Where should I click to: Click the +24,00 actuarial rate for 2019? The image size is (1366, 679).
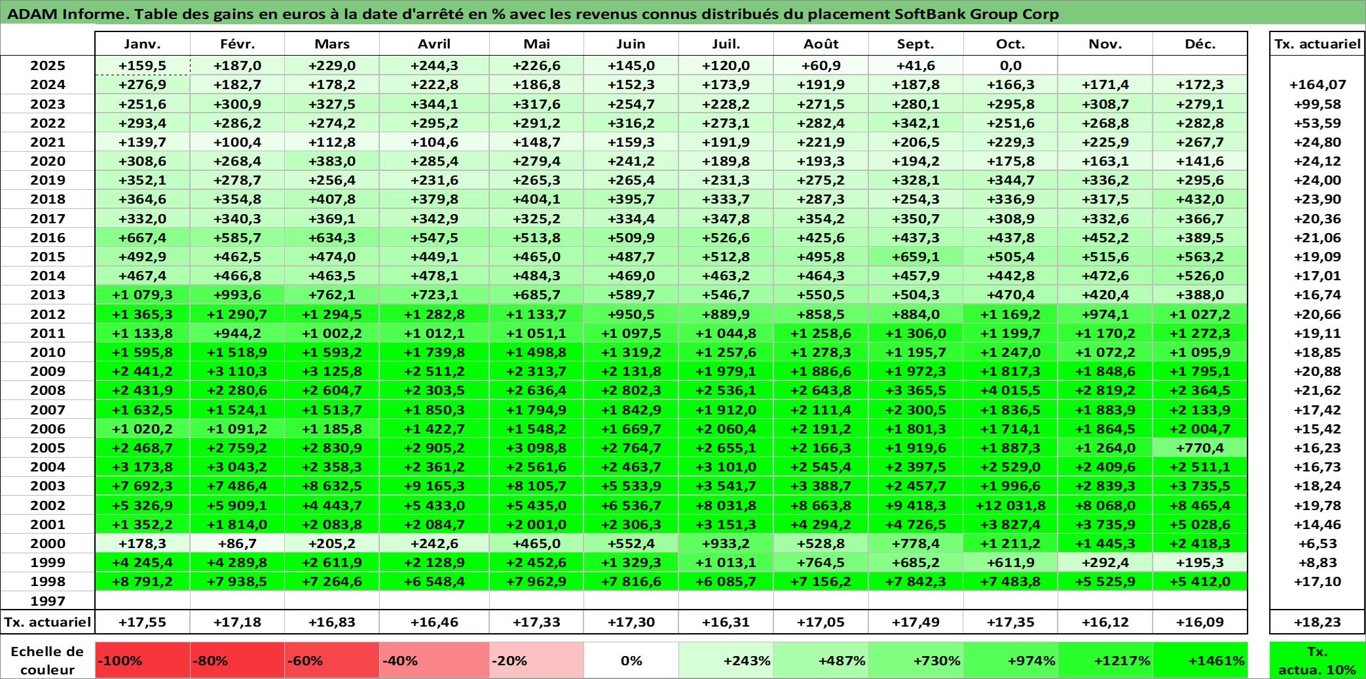click(x=1317, y=180)
